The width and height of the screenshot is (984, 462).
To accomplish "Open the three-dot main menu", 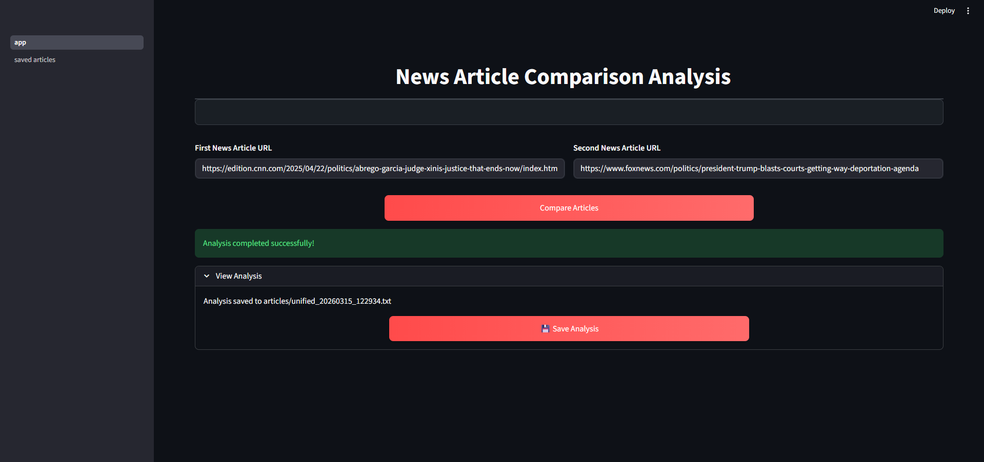I will pyautogui.click(x=968, y=11).
